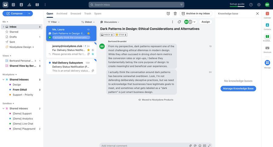This screenshot has height=147, width=273.
Task: Open [Demo] Playground inbox
Action: tap(22, 129)
